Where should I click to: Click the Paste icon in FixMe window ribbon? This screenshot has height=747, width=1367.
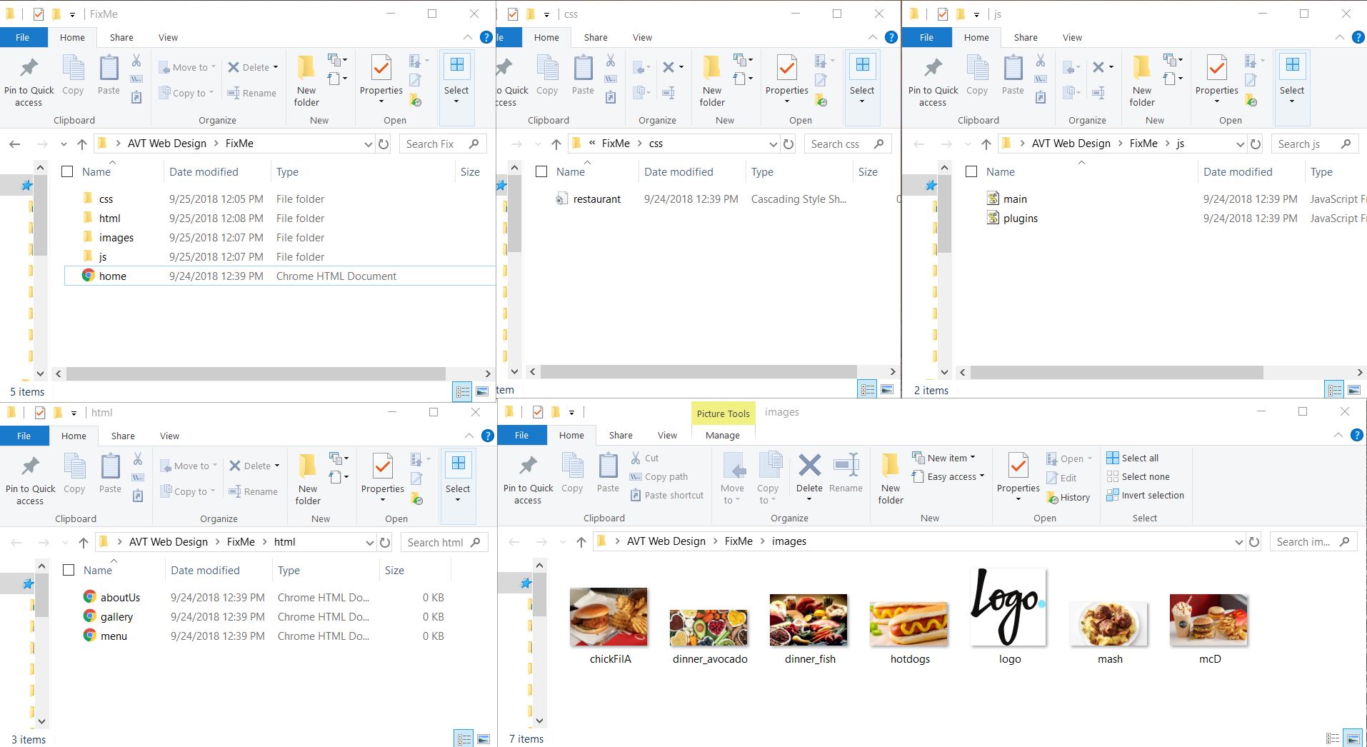click(109, 69)
